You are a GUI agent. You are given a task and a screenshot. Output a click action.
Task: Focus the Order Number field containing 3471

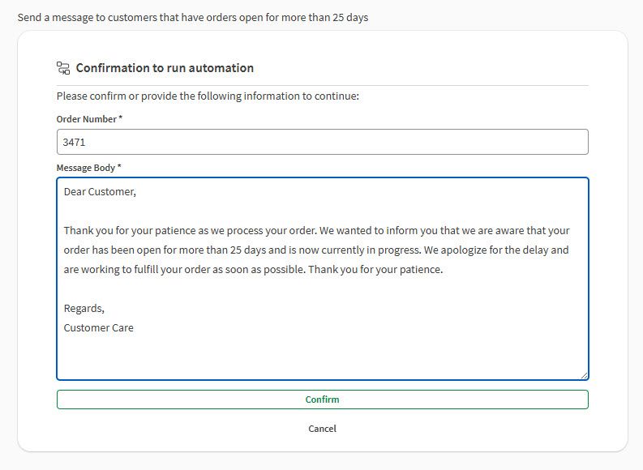[x=323, y=142]
